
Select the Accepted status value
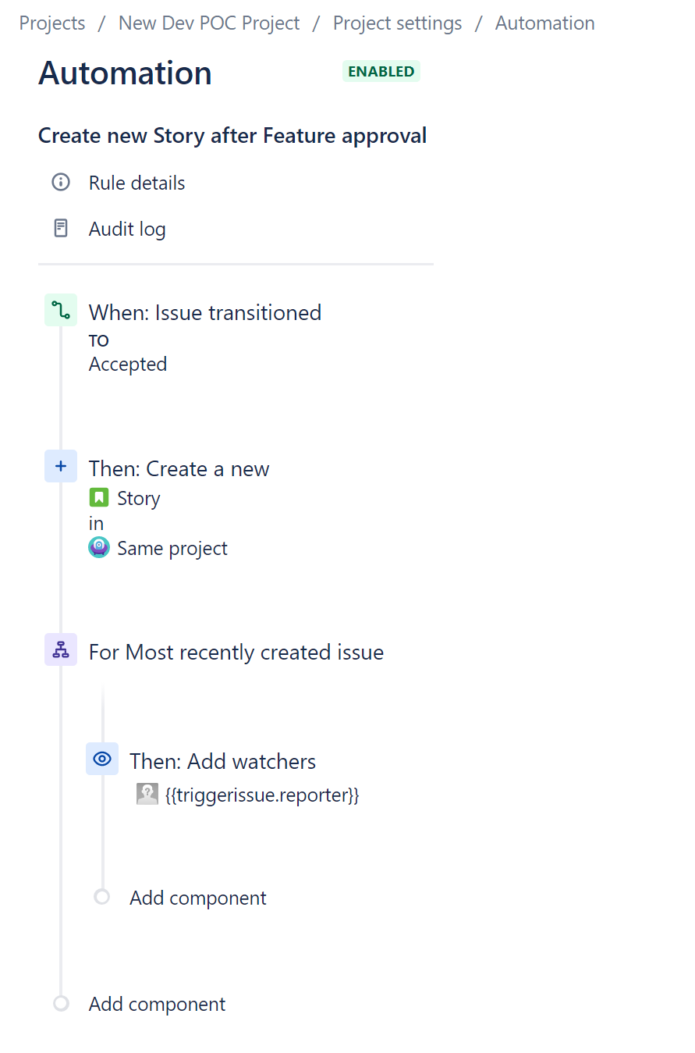pos(127,363)
